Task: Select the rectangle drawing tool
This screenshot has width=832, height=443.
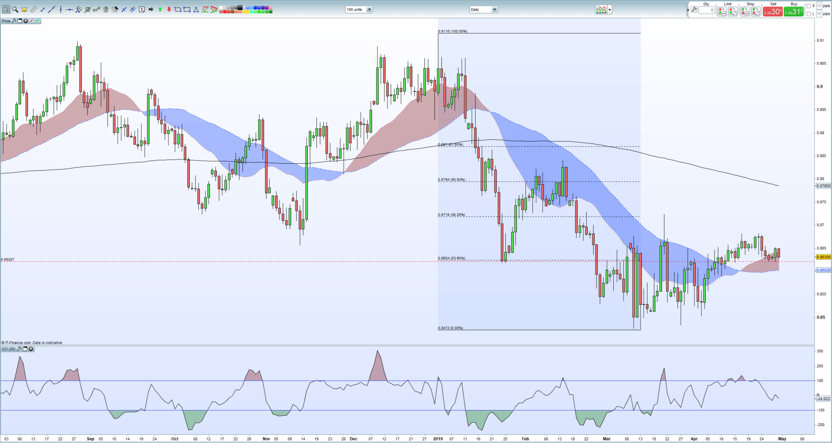Action: (187, 10)
